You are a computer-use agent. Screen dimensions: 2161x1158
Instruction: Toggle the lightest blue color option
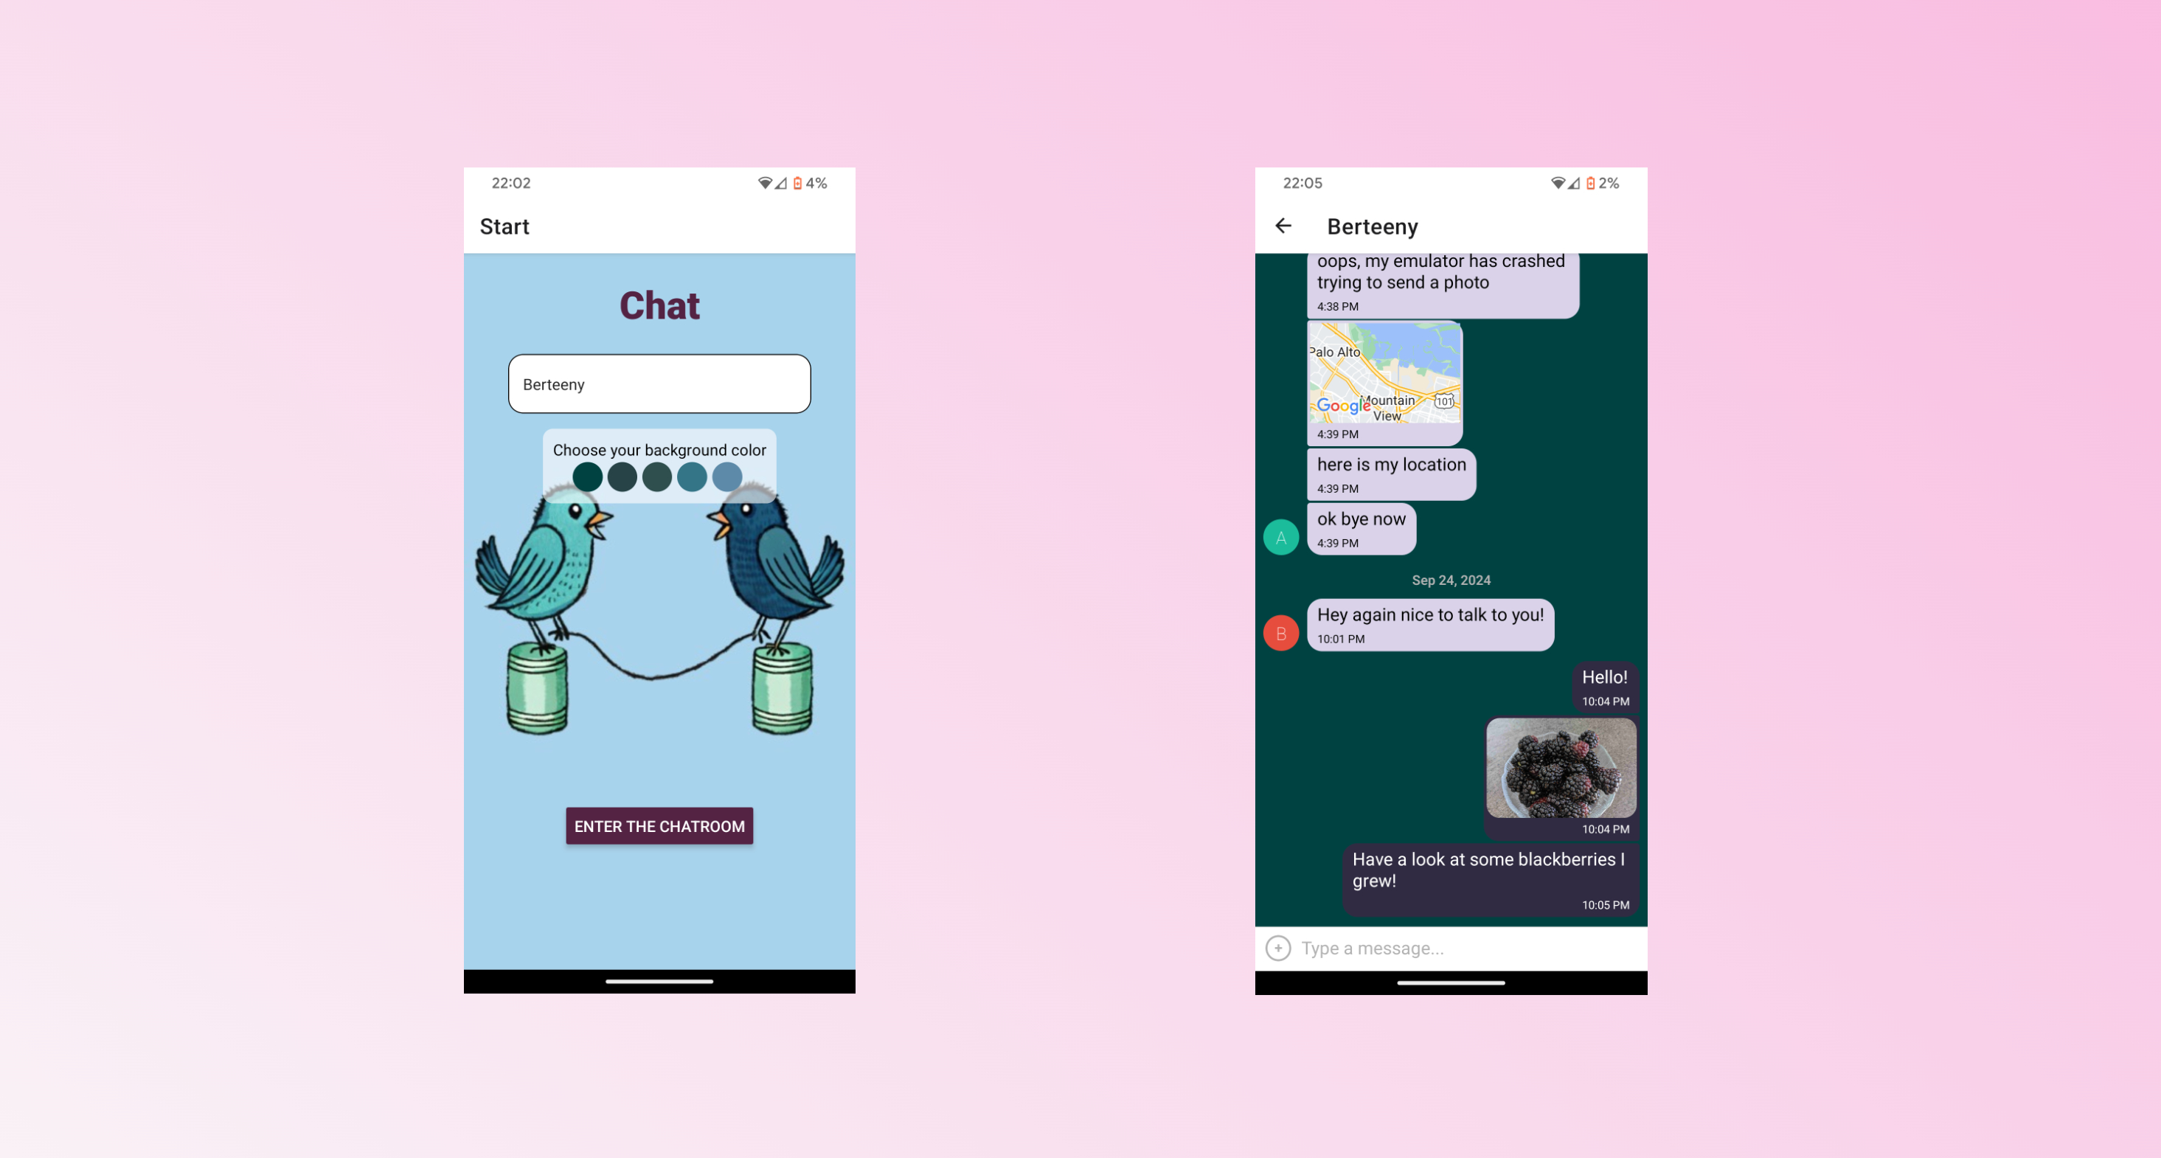729,477
